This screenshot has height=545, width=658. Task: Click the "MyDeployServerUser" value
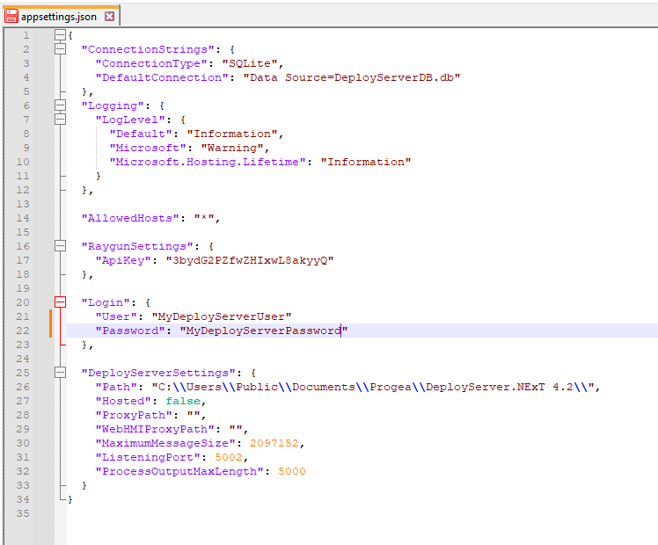(x=222, y=317)
